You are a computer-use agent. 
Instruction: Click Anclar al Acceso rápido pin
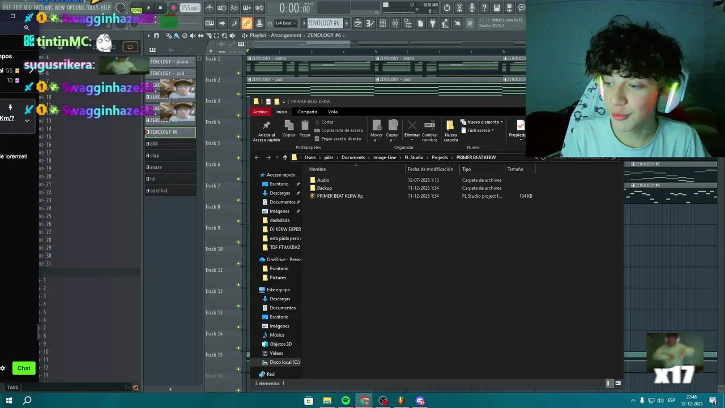266,131
